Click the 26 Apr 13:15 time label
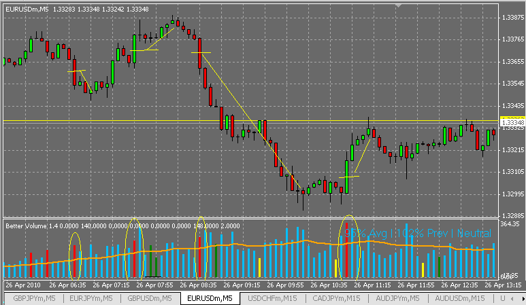The image size is (526, 305). coord(503,285)
